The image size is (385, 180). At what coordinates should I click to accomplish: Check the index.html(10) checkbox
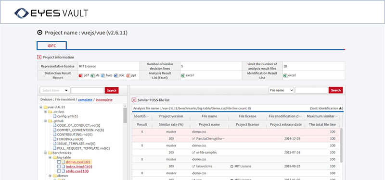pos(59,167)
